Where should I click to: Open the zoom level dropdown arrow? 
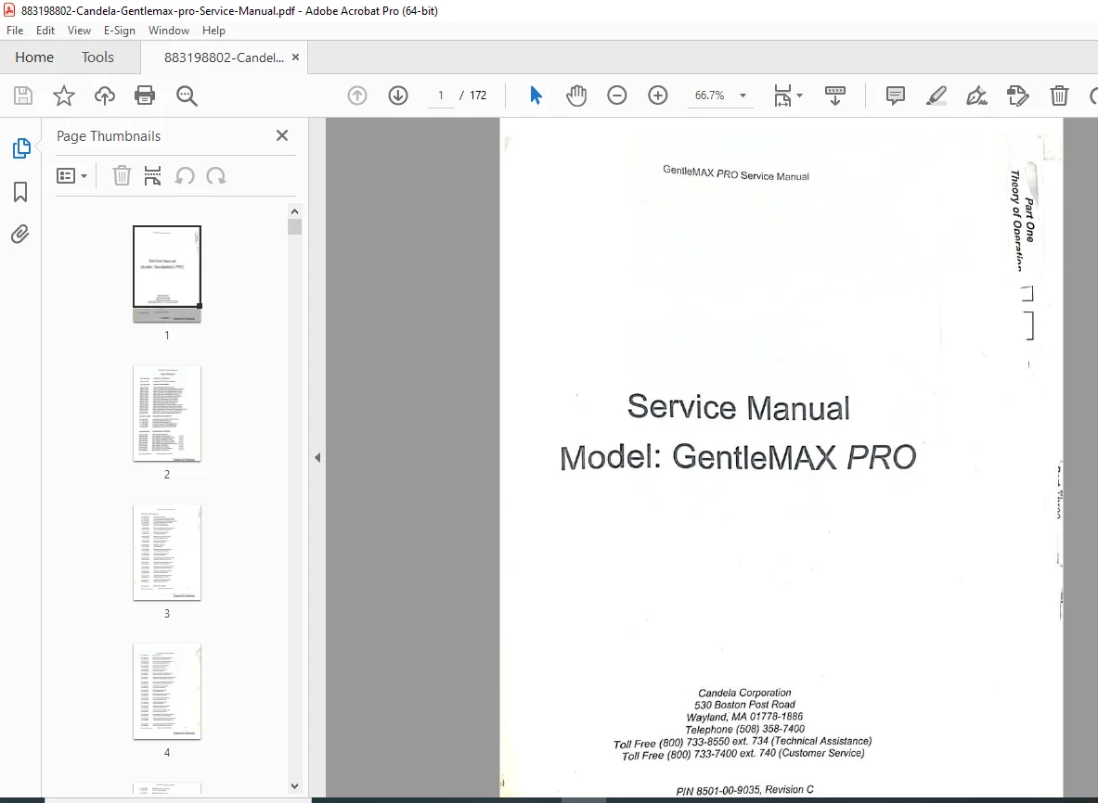click(743, 96)
